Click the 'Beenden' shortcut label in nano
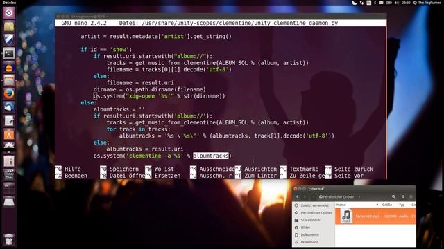 click(x=76, y=176)
